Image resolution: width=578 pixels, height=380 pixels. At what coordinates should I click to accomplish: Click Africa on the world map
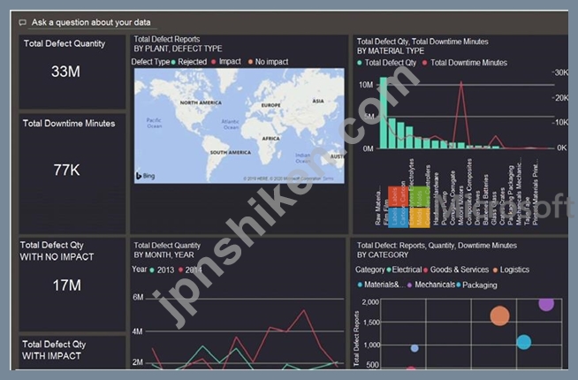click(x=271, y=139)
